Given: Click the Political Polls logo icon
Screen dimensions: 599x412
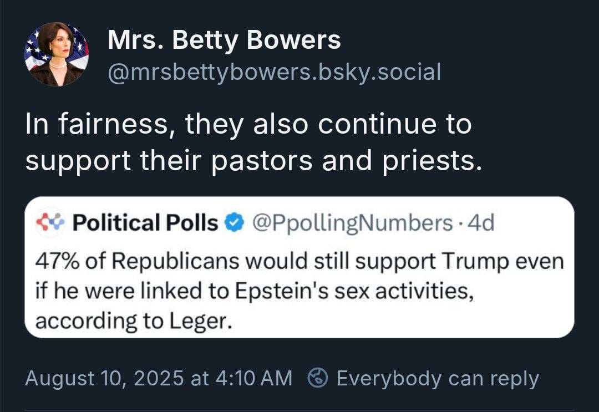Looking at the screenshot, I should [x=50, y=222].
